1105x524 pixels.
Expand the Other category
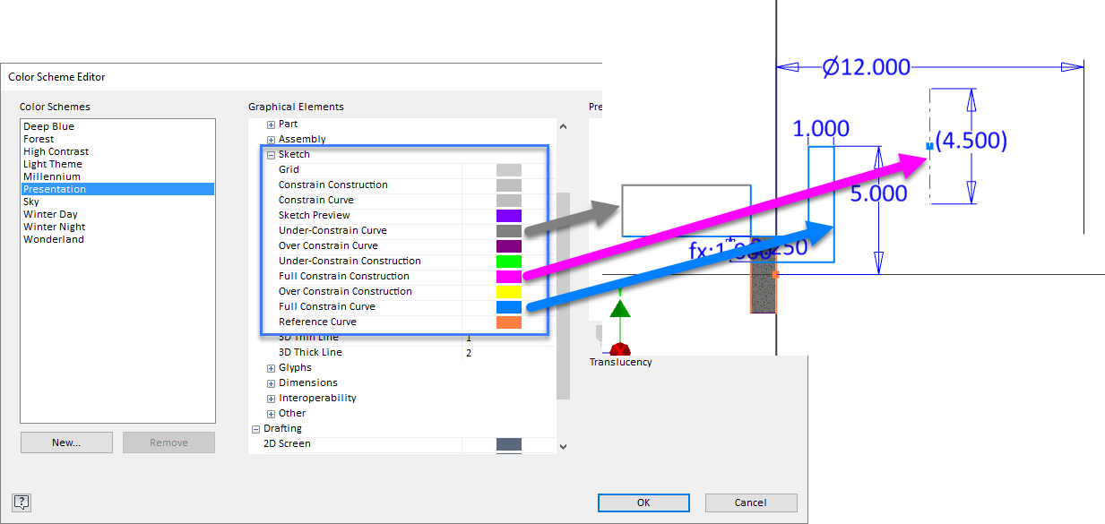tap(271, 413)
